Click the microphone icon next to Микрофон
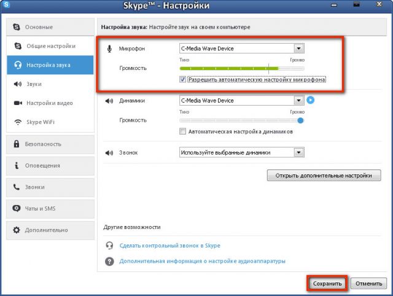Image resolution: width=393 pixels, height=296 pixels. (x=109, y=49)
